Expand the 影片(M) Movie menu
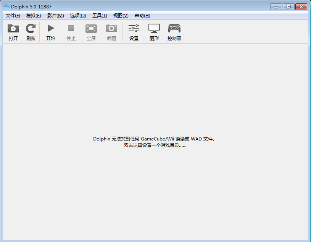The height and width of the screenshot is (242, 311). click(55, 16)
